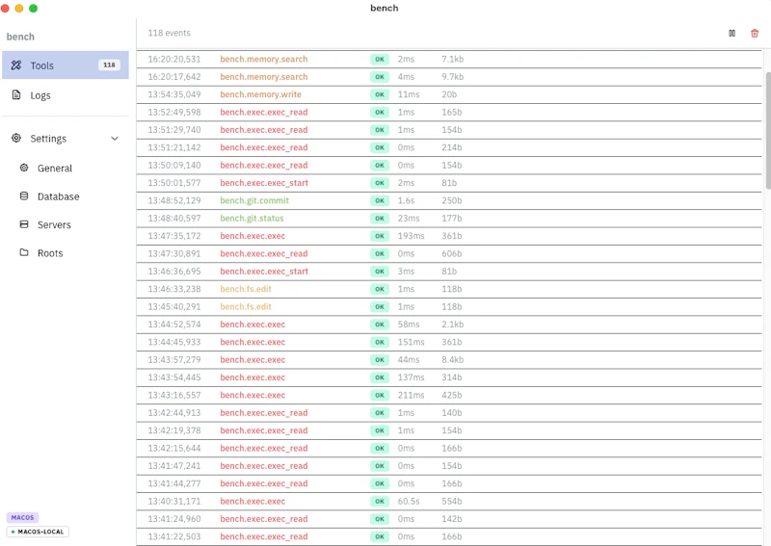Select exec_read event at 13:41:44,277
The width and height of the screenshot is (771, 546).
449,483
